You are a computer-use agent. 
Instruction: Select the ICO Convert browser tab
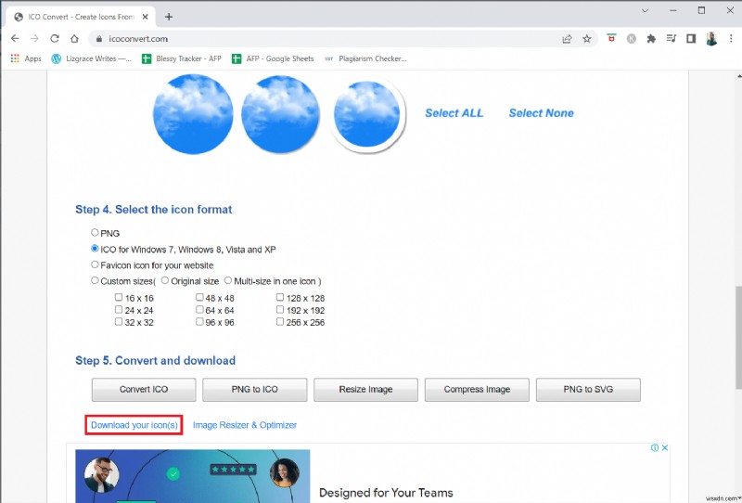click(82, 17)
